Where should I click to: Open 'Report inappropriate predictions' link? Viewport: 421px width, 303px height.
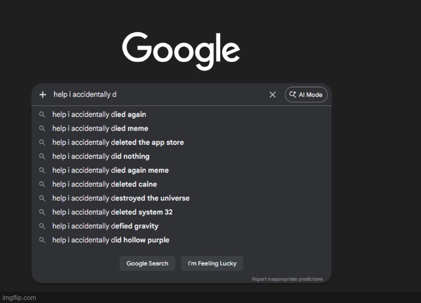pyautogui.click(x=287, y=279)
